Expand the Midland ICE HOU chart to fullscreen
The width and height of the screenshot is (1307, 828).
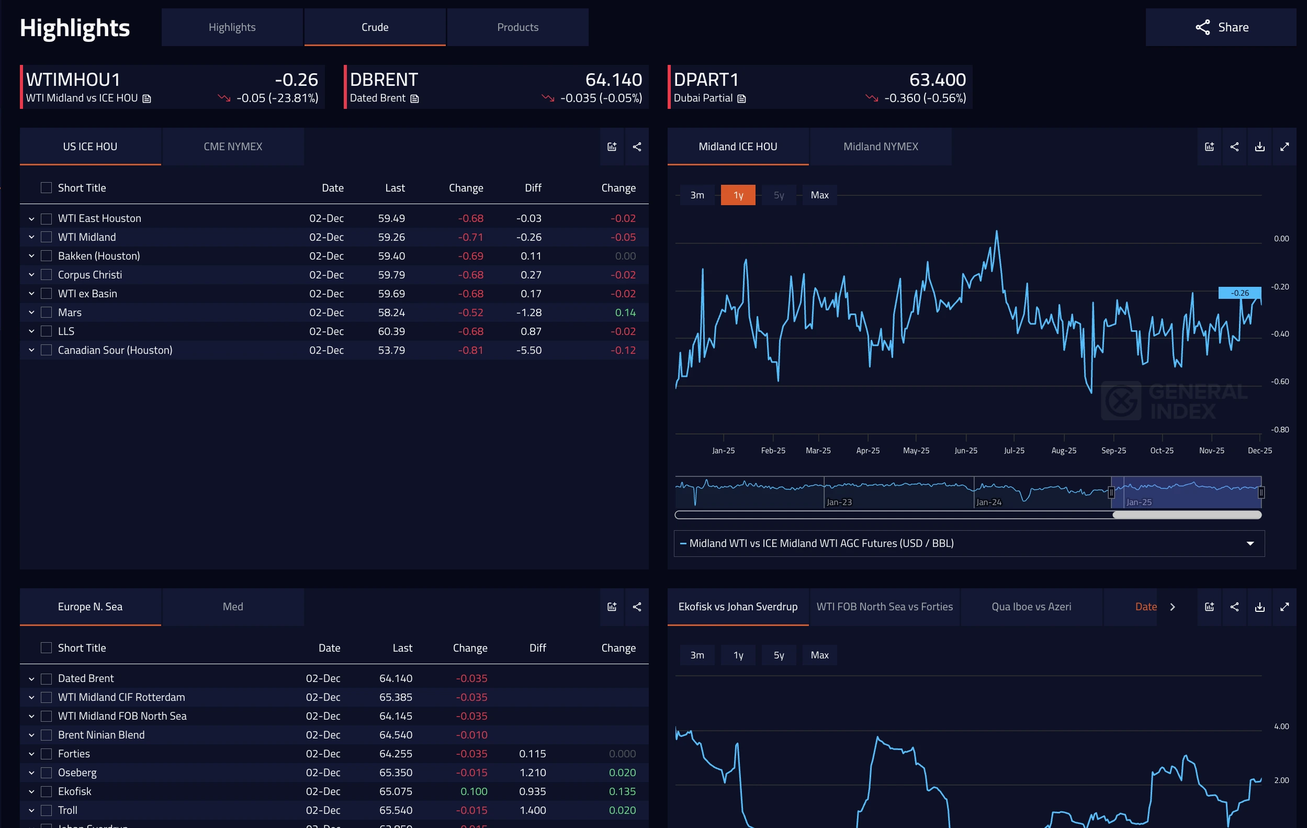coord(1284,147)
